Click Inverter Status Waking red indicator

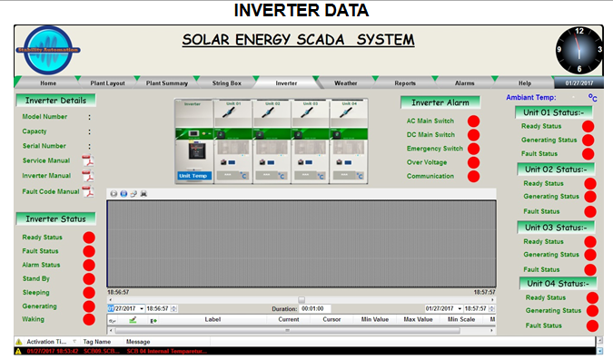click(89, 319)
